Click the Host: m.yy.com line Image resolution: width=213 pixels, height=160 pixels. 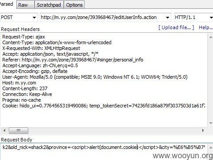pos(19,83)
